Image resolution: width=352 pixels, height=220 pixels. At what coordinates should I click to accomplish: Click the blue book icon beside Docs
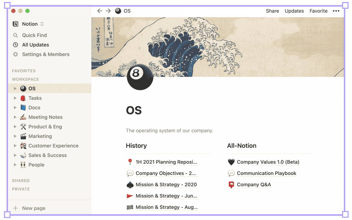[x=23, y=108]
